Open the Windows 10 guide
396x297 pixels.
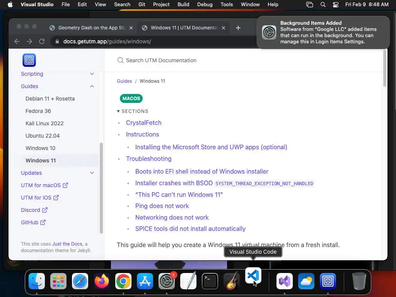(40, 148)
